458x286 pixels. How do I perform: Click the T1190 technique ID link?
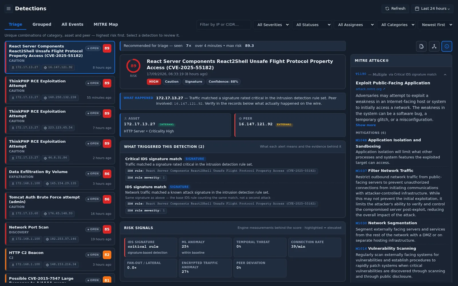click(361, 74)
